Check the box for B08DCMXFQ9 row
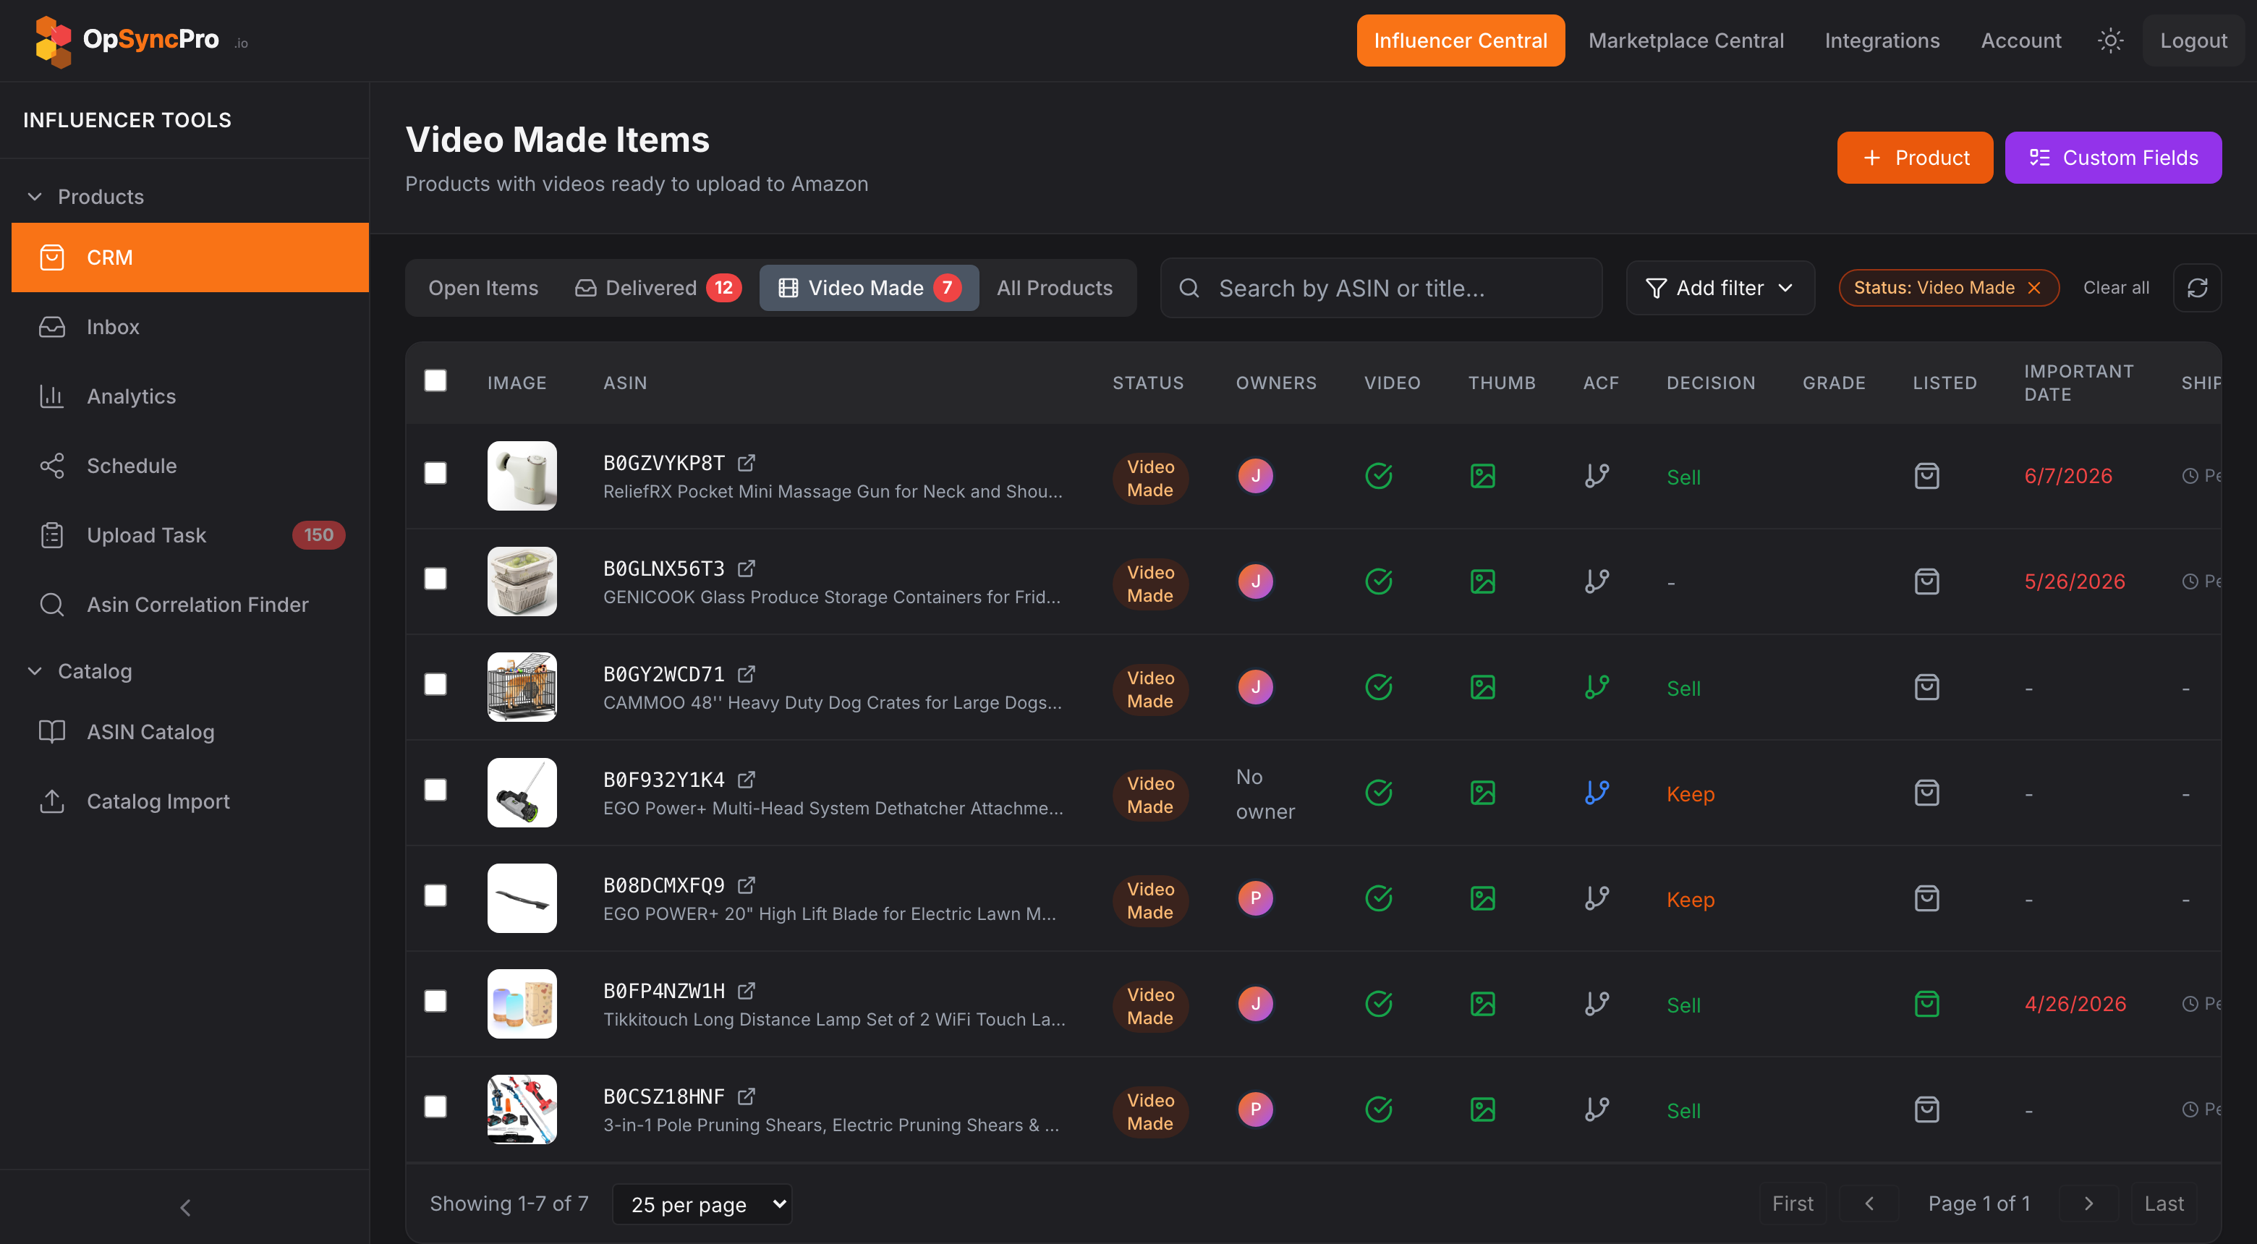This screenshot has width=2257, height=1244. [435, 895]
